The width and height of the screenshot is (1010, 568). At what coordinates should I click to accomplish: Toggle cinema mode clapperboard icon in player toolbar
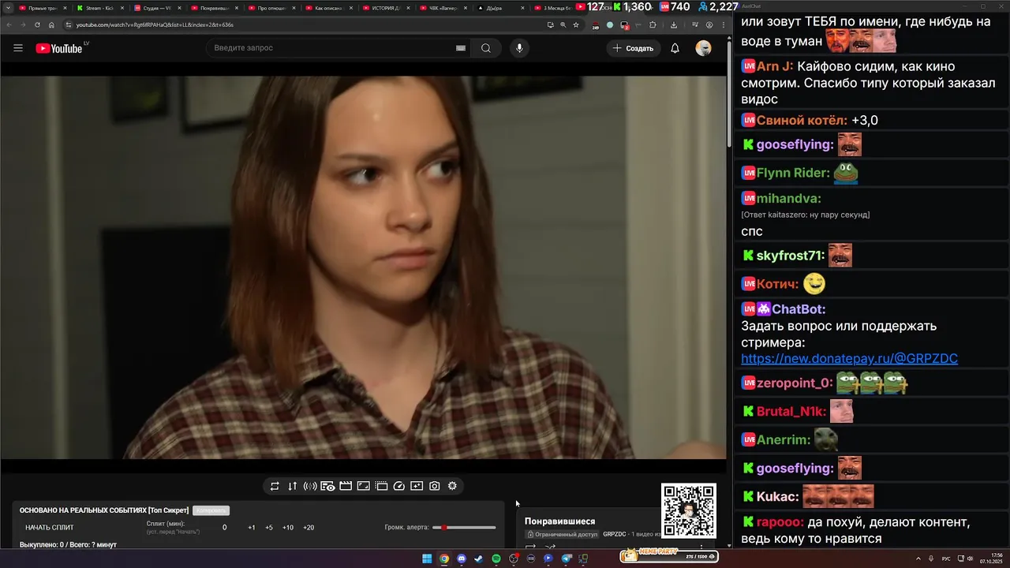point(346,486)
